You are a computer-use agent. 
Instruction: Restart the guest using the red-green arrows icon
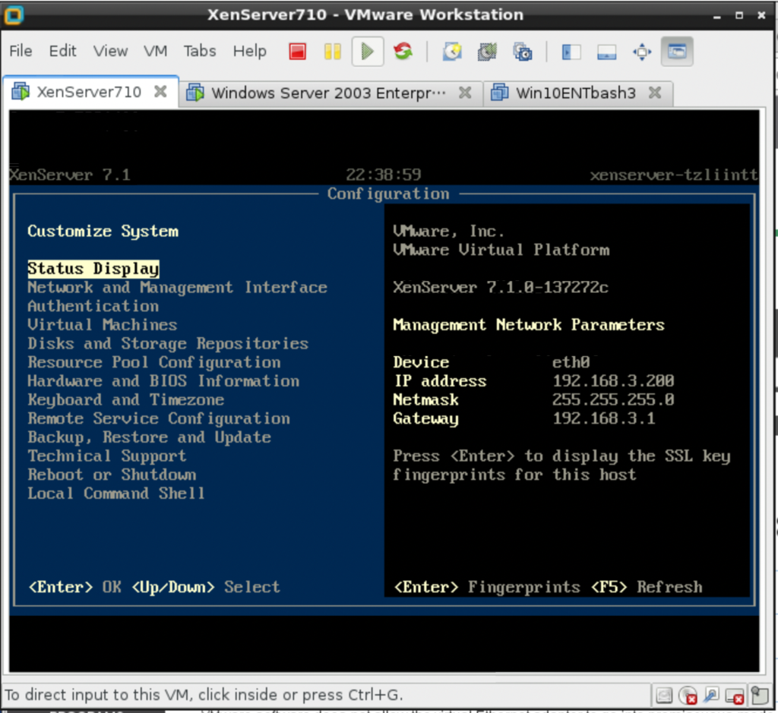click(403, 51)
